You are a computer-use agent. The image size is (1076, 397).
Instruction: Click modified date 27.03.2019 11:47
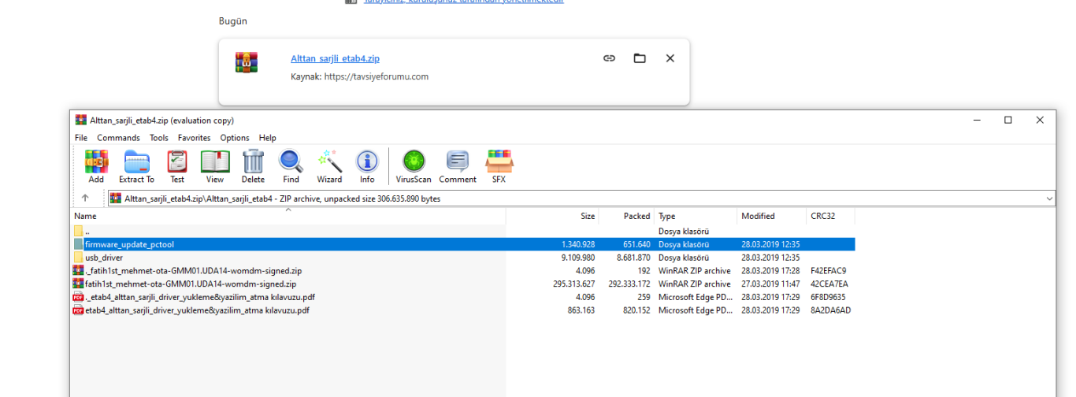point(770,284)
